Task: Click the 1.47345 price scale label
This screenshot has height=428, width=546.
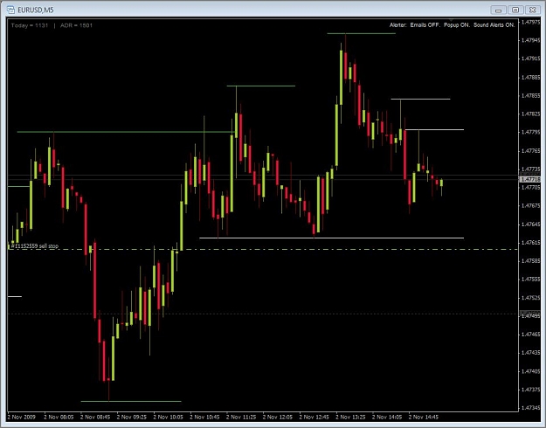Action: tap(530, 408)
